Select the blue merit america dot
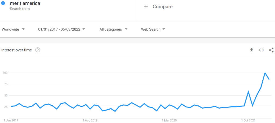 point(3,3)
